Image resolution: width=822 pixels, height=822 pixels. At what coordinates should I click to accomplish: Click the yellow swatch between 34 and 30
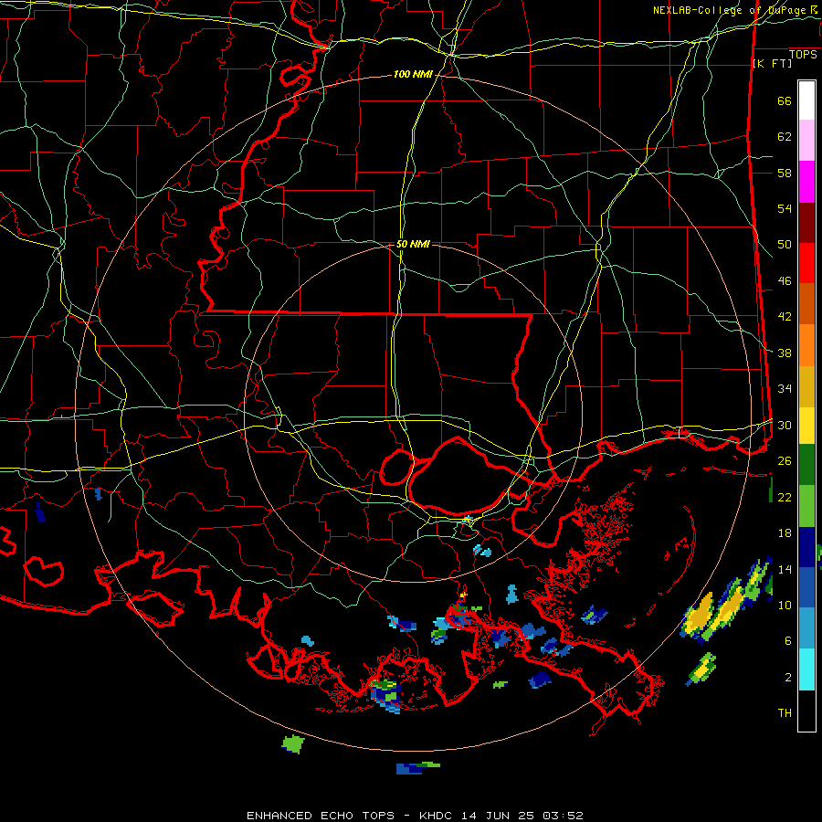(806, 425)
